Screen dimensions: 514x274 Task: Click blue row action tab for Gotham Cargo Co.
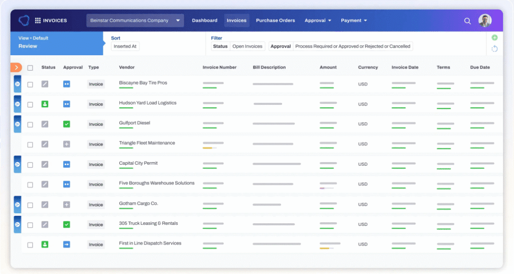click(x=18, y=205)
